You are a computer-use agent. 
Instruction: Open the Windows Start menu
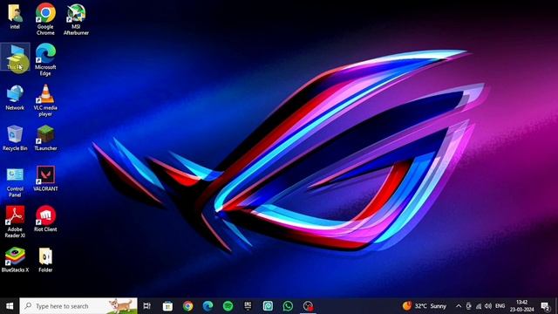coord(10,306)
